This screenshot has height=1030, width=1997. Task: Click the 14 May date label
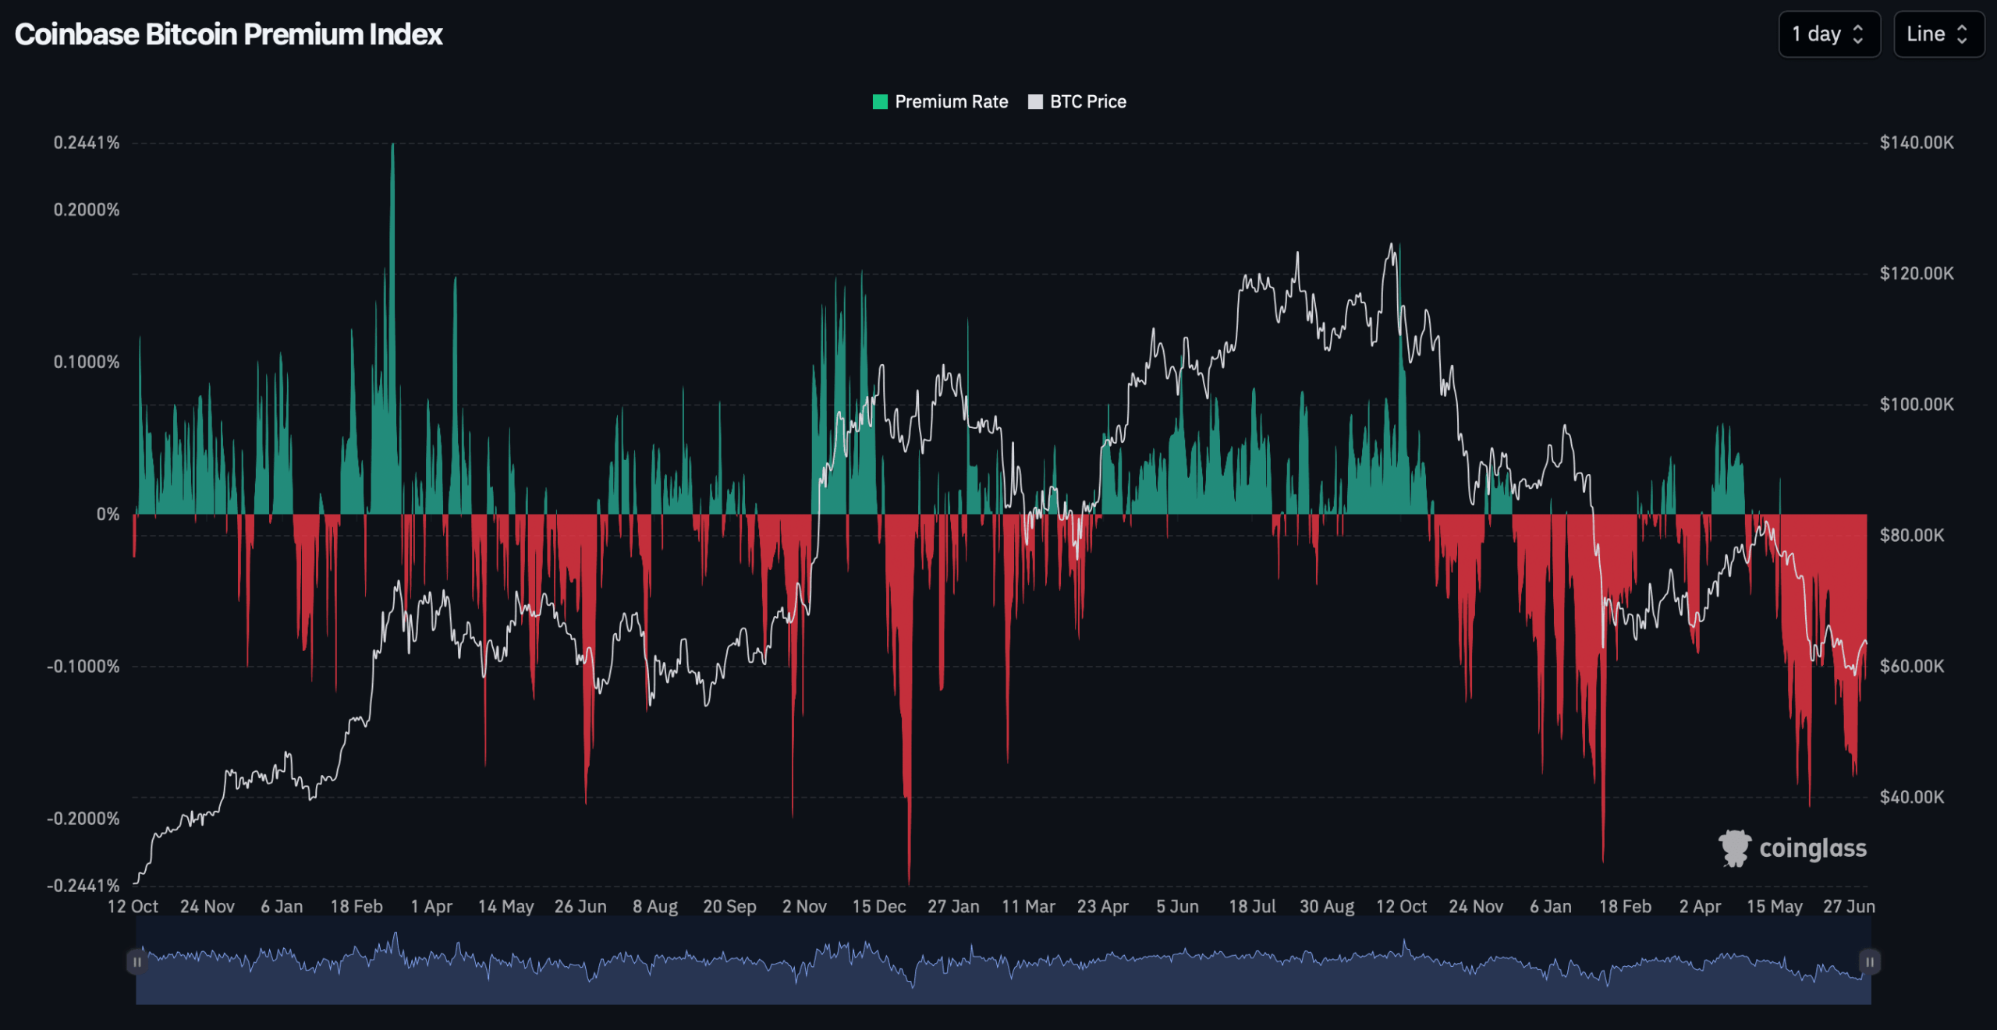[505, 906]
